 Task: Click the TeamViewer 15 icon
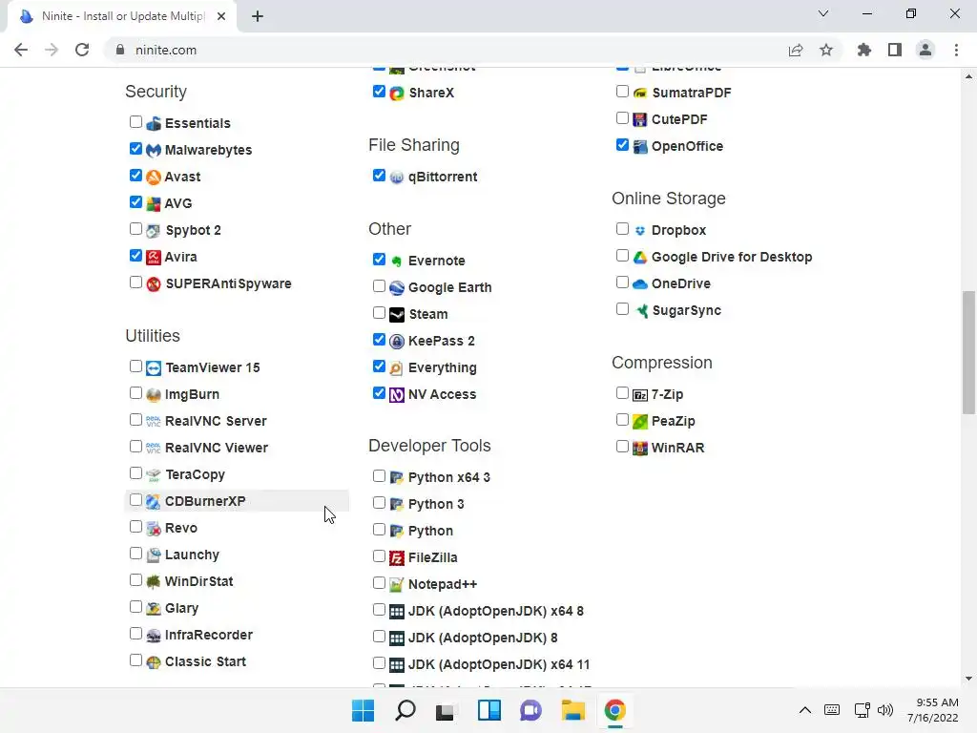[154, 367]
